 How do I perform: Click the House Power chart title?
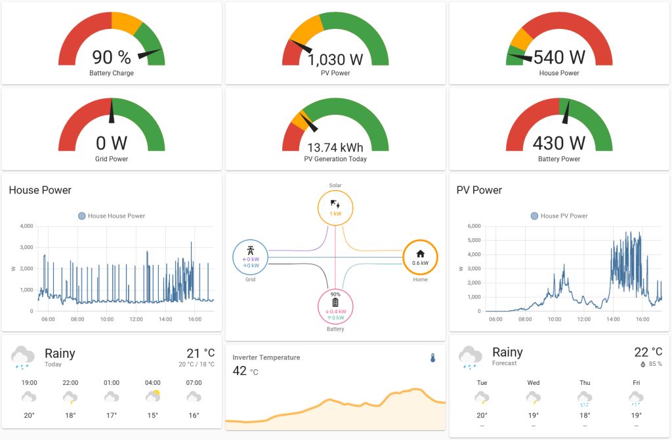40,190
